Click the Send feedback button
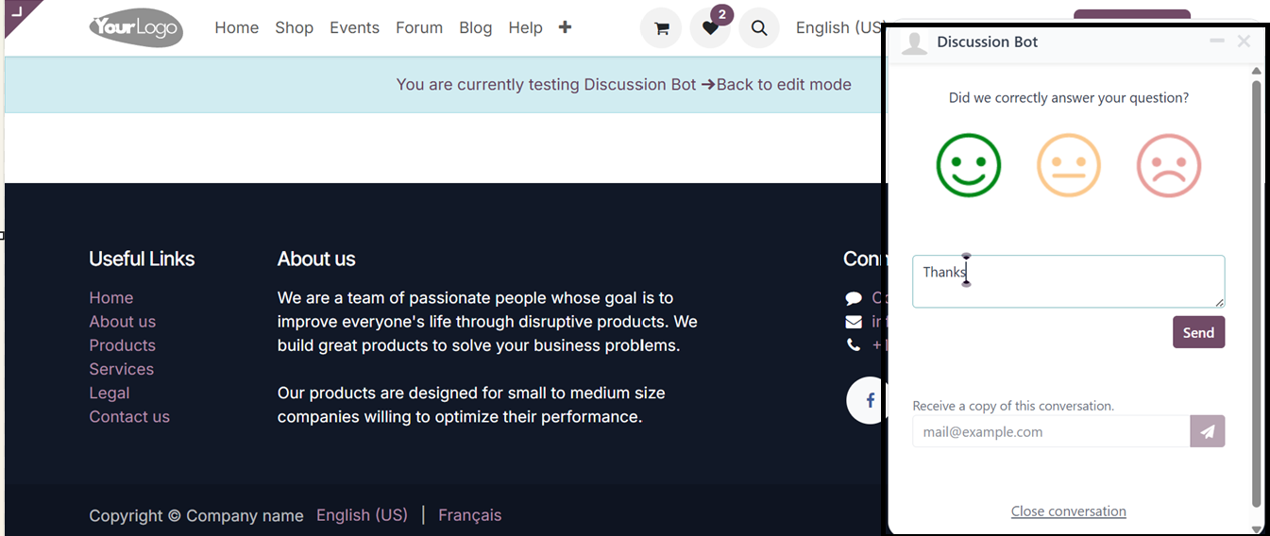The width and height of the screenshot is (1270, 536). point(1198,332)
